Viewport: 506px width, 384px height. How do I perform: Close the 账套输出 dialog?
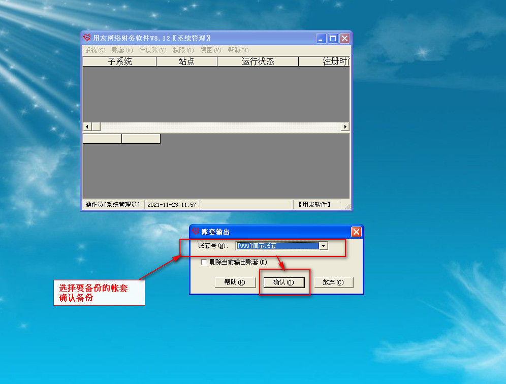point(356,232)
